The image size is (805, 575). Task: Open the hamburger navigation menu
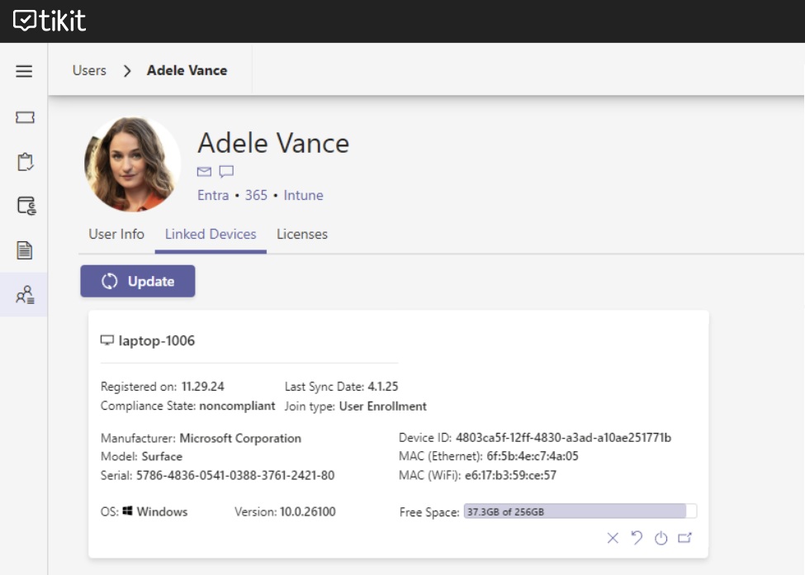click(24, 71)
